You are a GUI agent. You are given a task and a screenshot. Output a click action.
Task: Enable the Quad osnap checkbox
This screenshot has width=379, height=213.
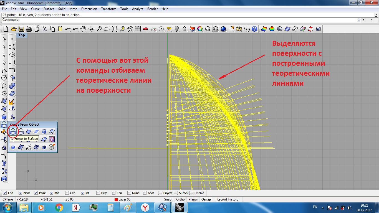[129, 193]
